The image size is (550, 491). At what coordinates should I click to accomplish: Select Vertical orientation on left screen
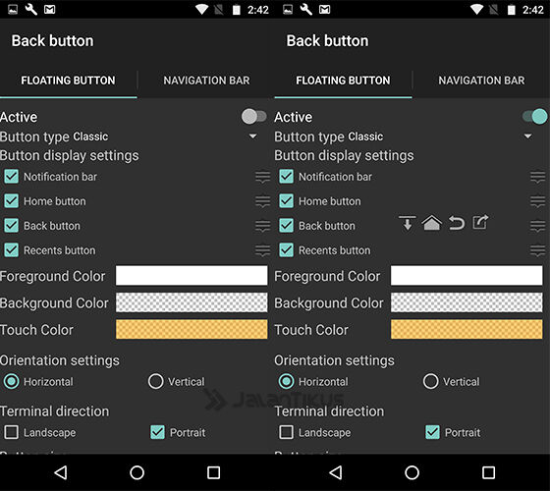[156, 381]
